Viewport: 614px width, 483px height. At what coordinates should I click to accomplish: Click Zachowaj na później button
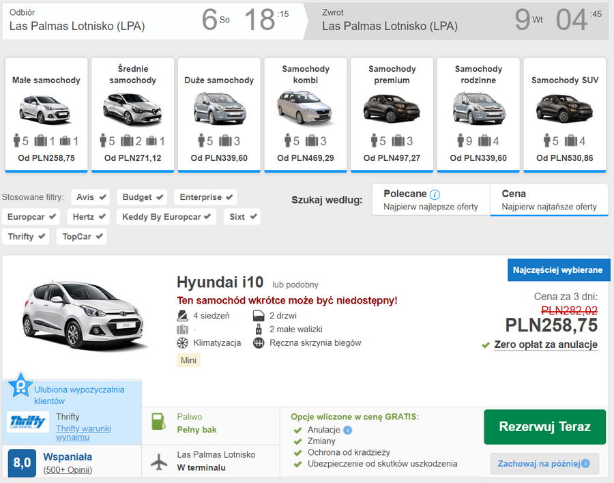[544, 464]
